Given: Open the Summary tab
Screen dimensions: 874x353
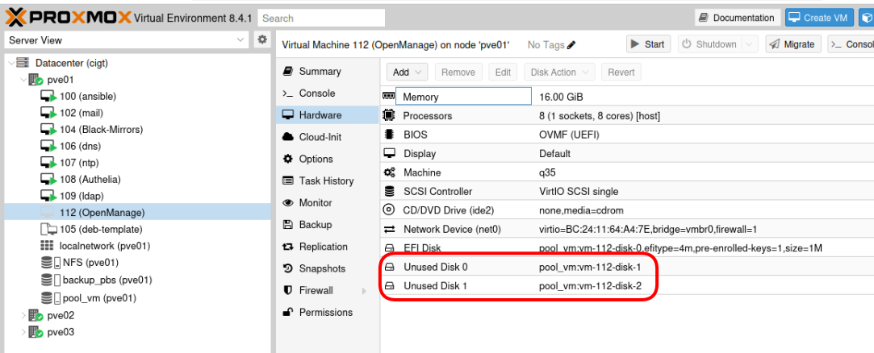Looking at the screenshot, I should 328,71.
